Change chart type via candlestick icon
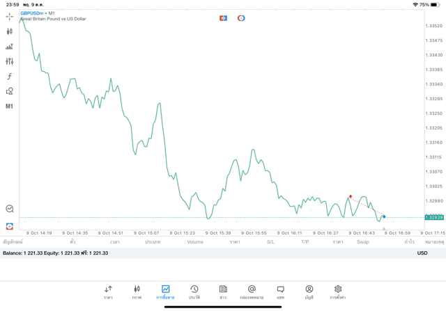446x311 pixels. 9,31
